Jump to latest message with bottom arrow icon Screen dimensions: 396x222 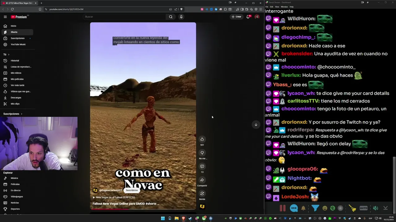click(385, 208)
